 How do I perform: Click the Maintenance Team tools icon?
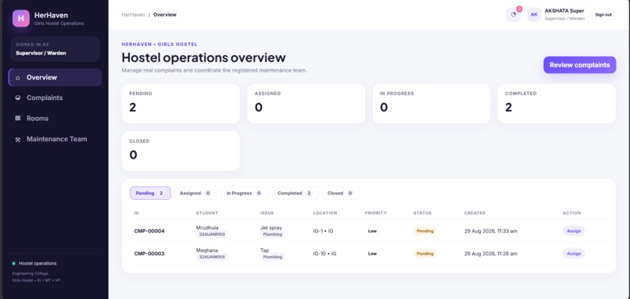pyautogui.click(x=18, y=139)
